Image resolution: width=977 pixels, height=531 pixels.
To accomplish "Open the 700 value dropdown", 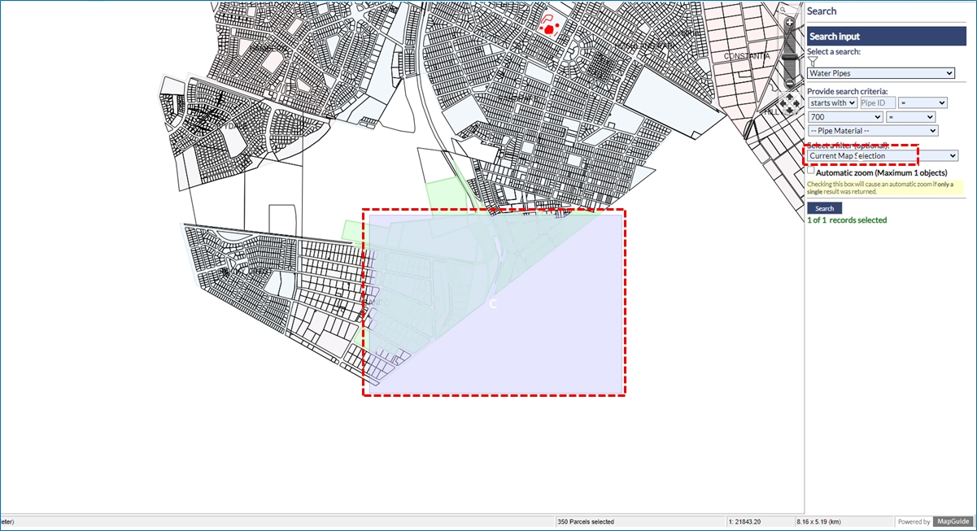I will point(844,117).
